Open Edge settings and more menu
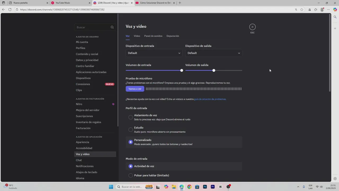This screenshot has width=339, height=191. (x=328, y=10)
